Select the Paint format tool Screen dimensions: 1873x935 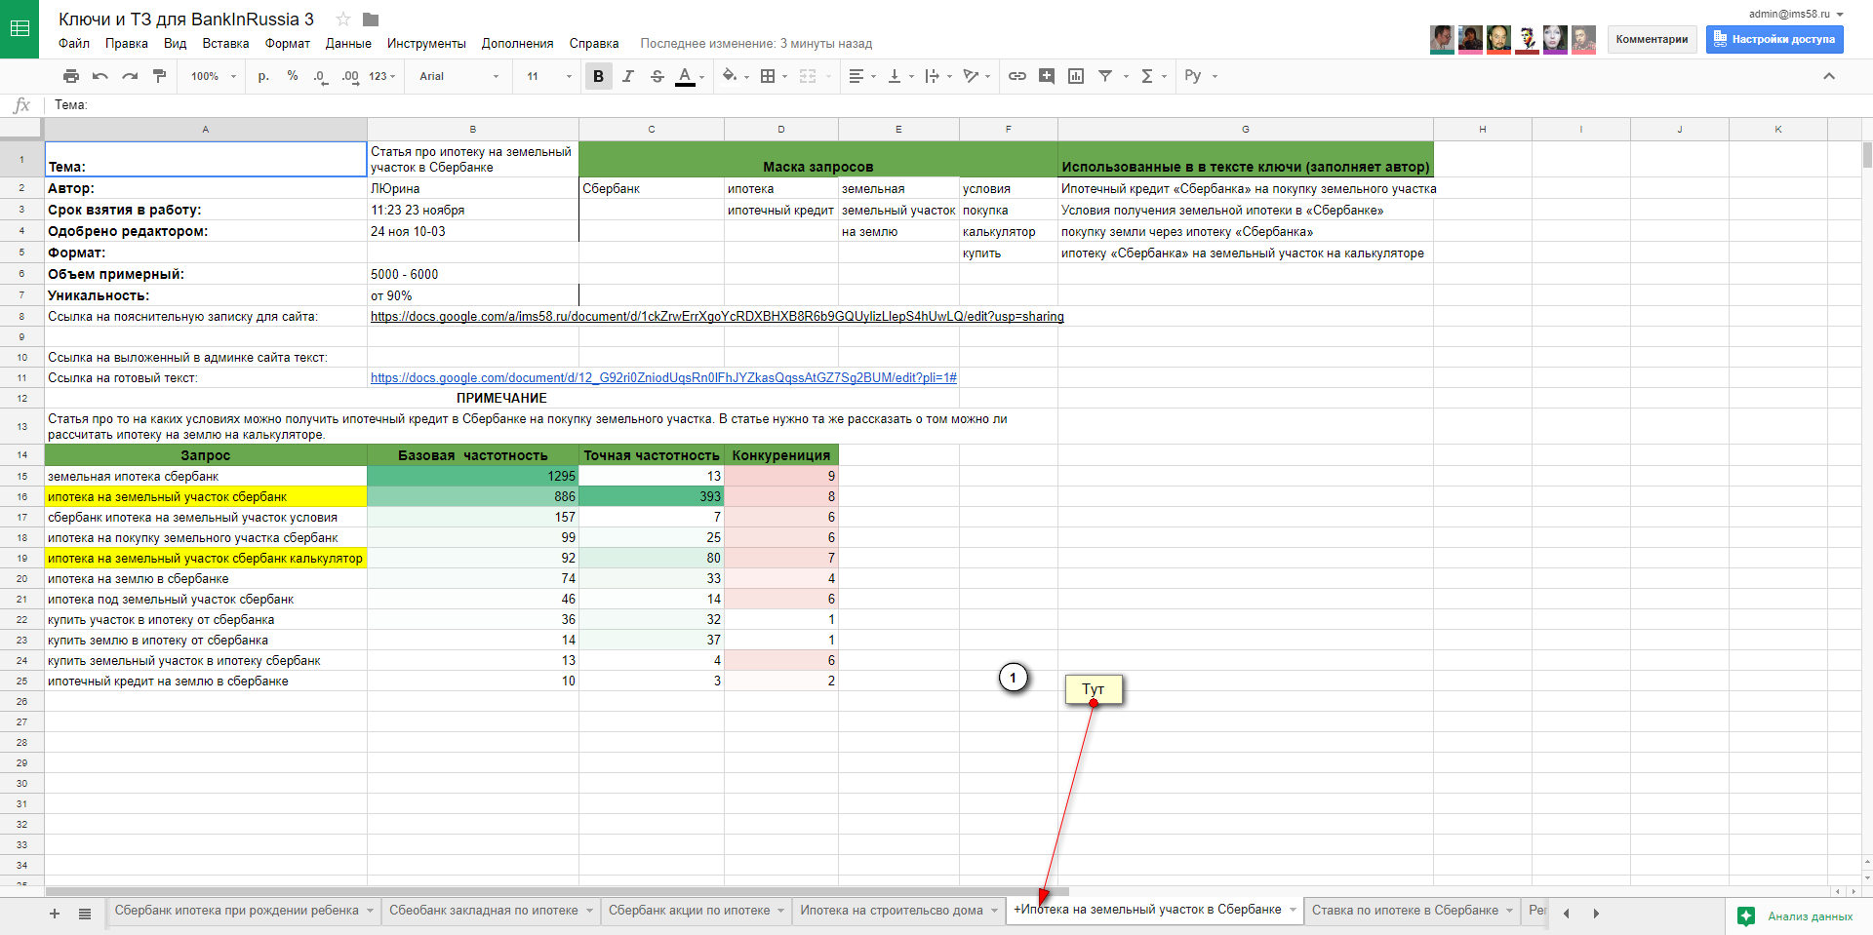coord(159,76)
